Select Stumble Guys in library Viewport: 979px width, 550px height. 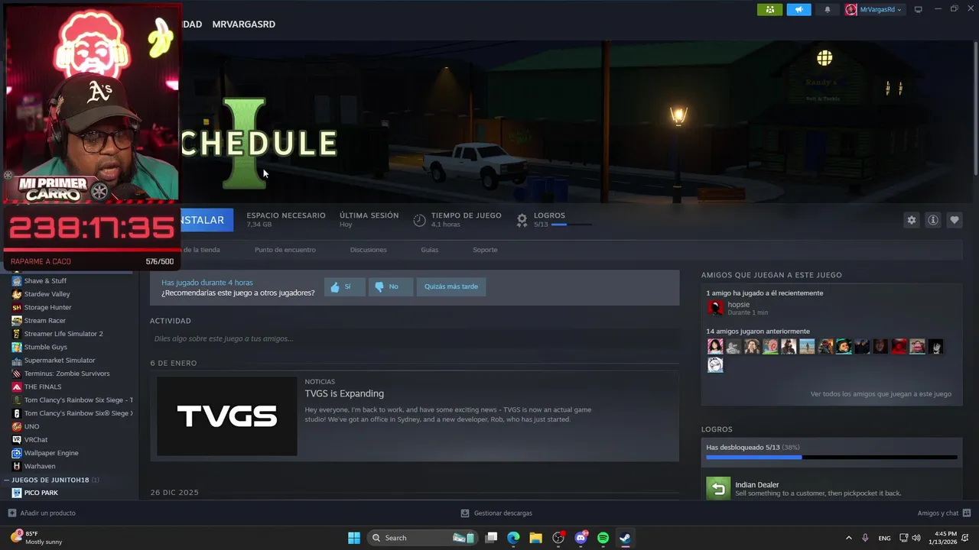[x=45, y=347]
